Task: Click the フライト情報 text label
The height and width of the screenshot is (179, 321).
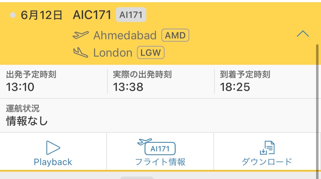Action: [x=160, y=162]
